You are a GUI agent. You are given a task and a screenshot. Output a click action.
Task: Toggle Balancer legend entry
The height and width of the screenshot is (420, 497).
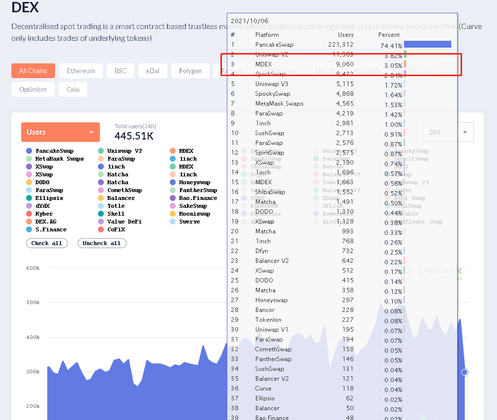[x=116, y=198]
